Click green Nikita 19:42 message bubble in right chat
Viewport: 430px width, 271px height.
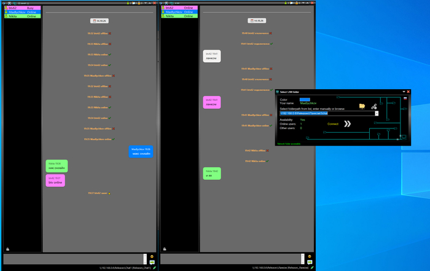[212, 174]
